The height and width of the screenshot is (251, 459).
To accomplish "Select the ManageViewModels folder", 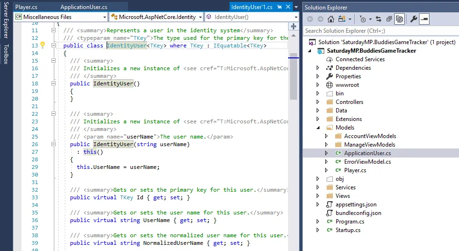I will click(x=369, y=144).
